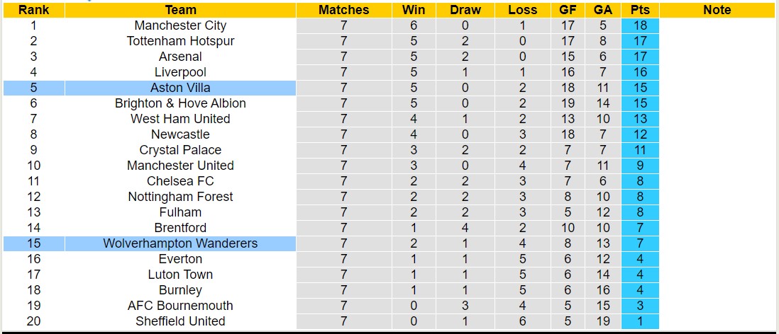Click the Rank column header
Image resolution: width=779 pixels, height=334 pixels.
click(33, 10)
